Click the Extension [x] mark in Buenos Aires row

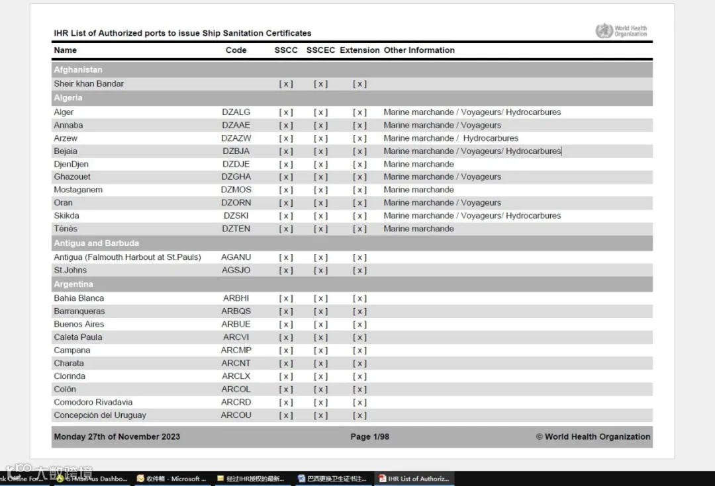click(x=359, y=325)
